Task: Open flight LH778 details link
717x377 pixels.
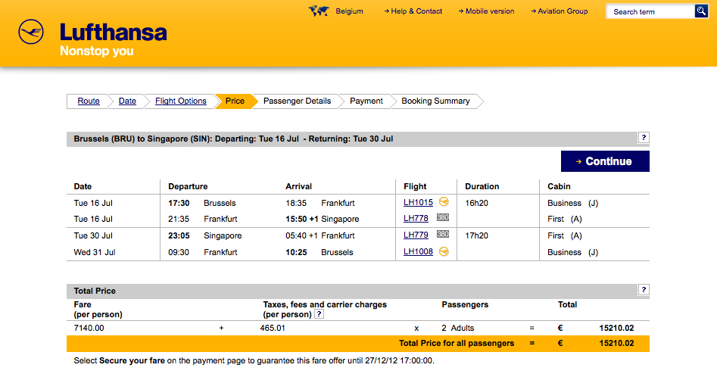Action: [x=416, y=219]
